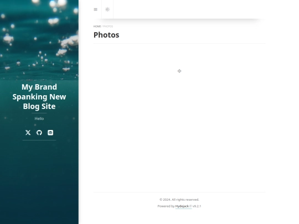Go to HOME in the breadcrumb
This screenshot has height=224, width=299.
click(x=97, y=27)
